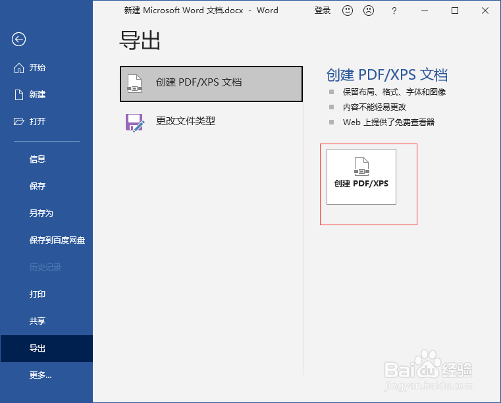Click the 导出 page heading

point(140,40)
